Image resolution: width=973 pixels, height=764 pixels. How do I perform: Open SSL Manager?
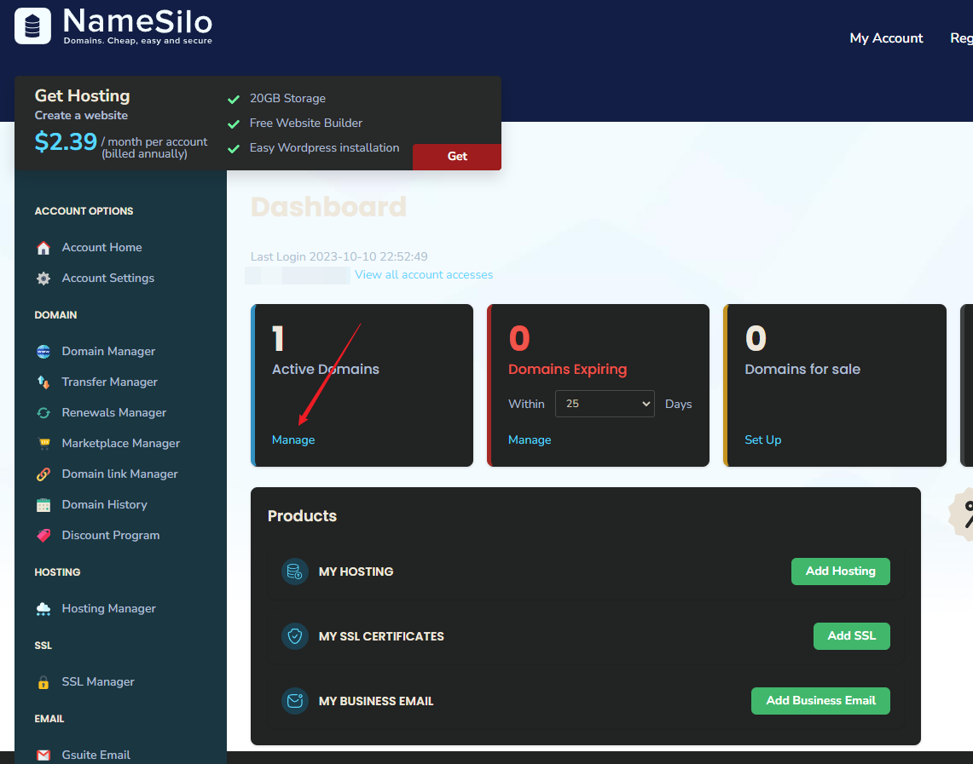(98, 681)
